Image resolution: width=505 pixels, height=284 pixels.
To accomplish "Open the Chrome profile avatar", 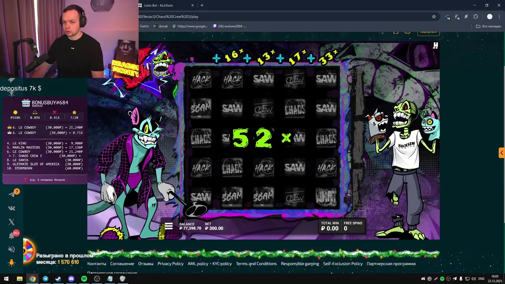I will click(490, 17).
